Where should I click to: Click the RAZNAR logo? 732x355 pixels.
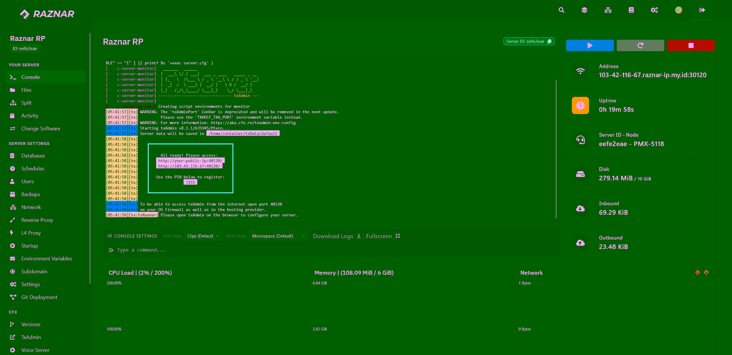pos(47,14)
